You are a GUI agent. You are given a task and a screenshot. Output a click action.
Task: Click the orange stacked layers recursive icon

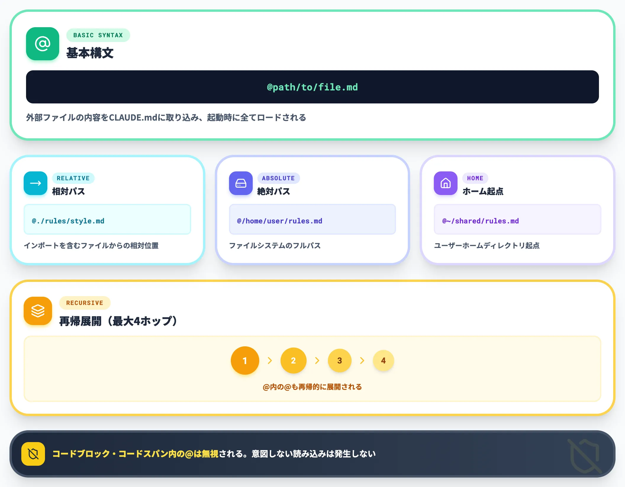pos(38,311)
